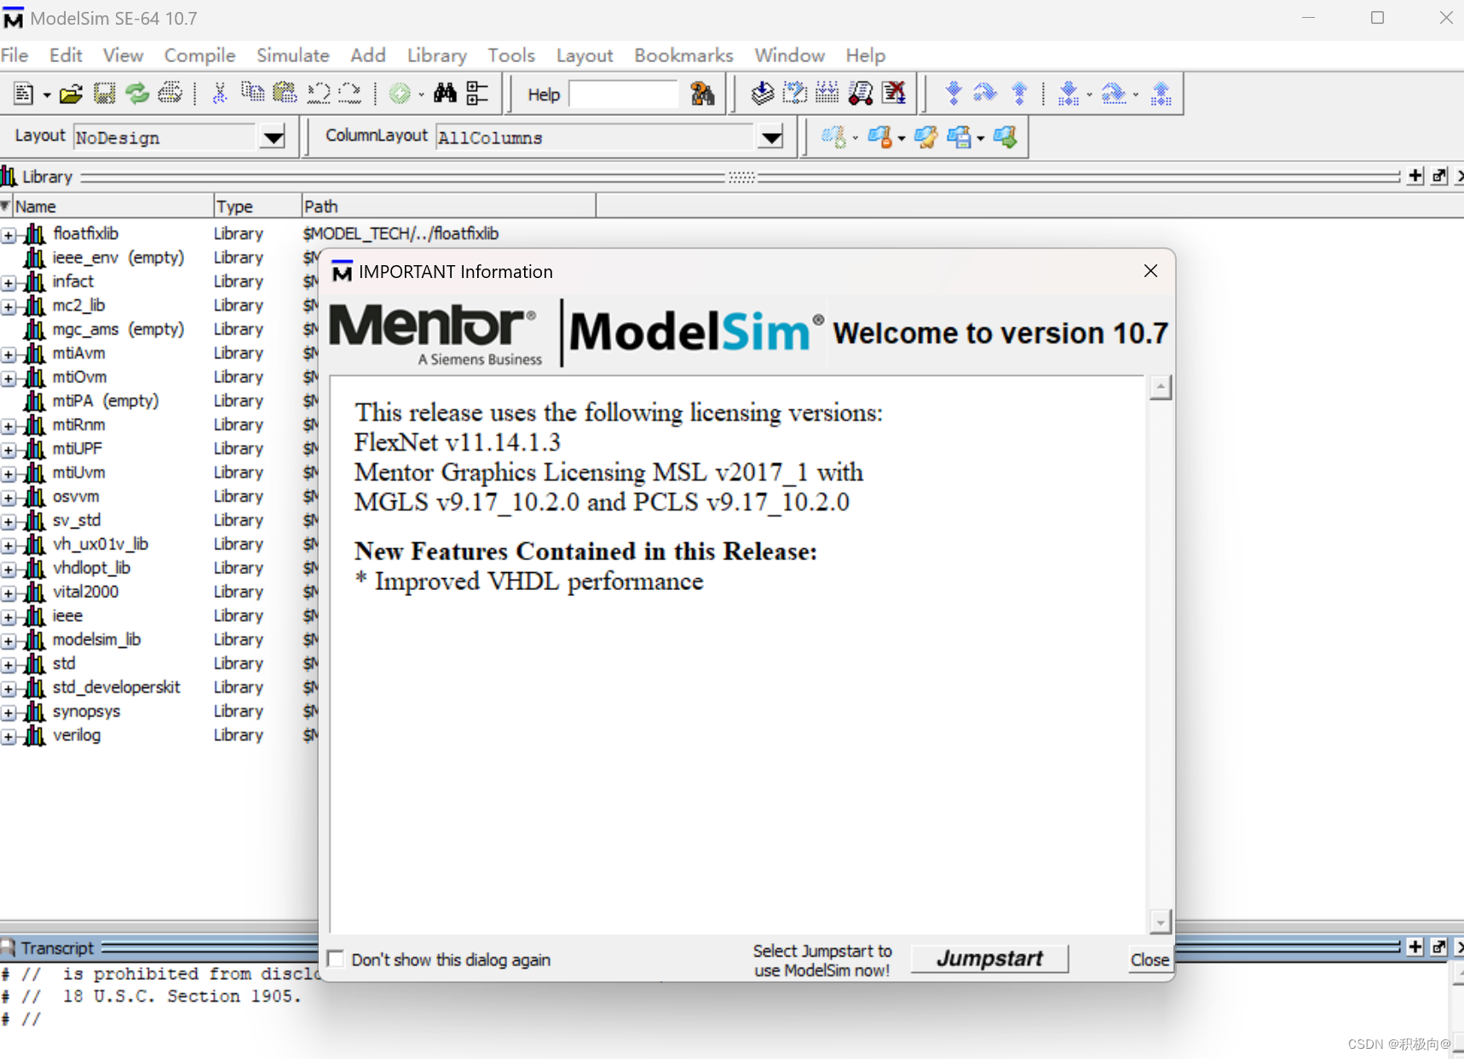Click the Edit Bookmarks pencil icon
Viewport: 1464px width, 1059px height.
[x=926, y=137]
